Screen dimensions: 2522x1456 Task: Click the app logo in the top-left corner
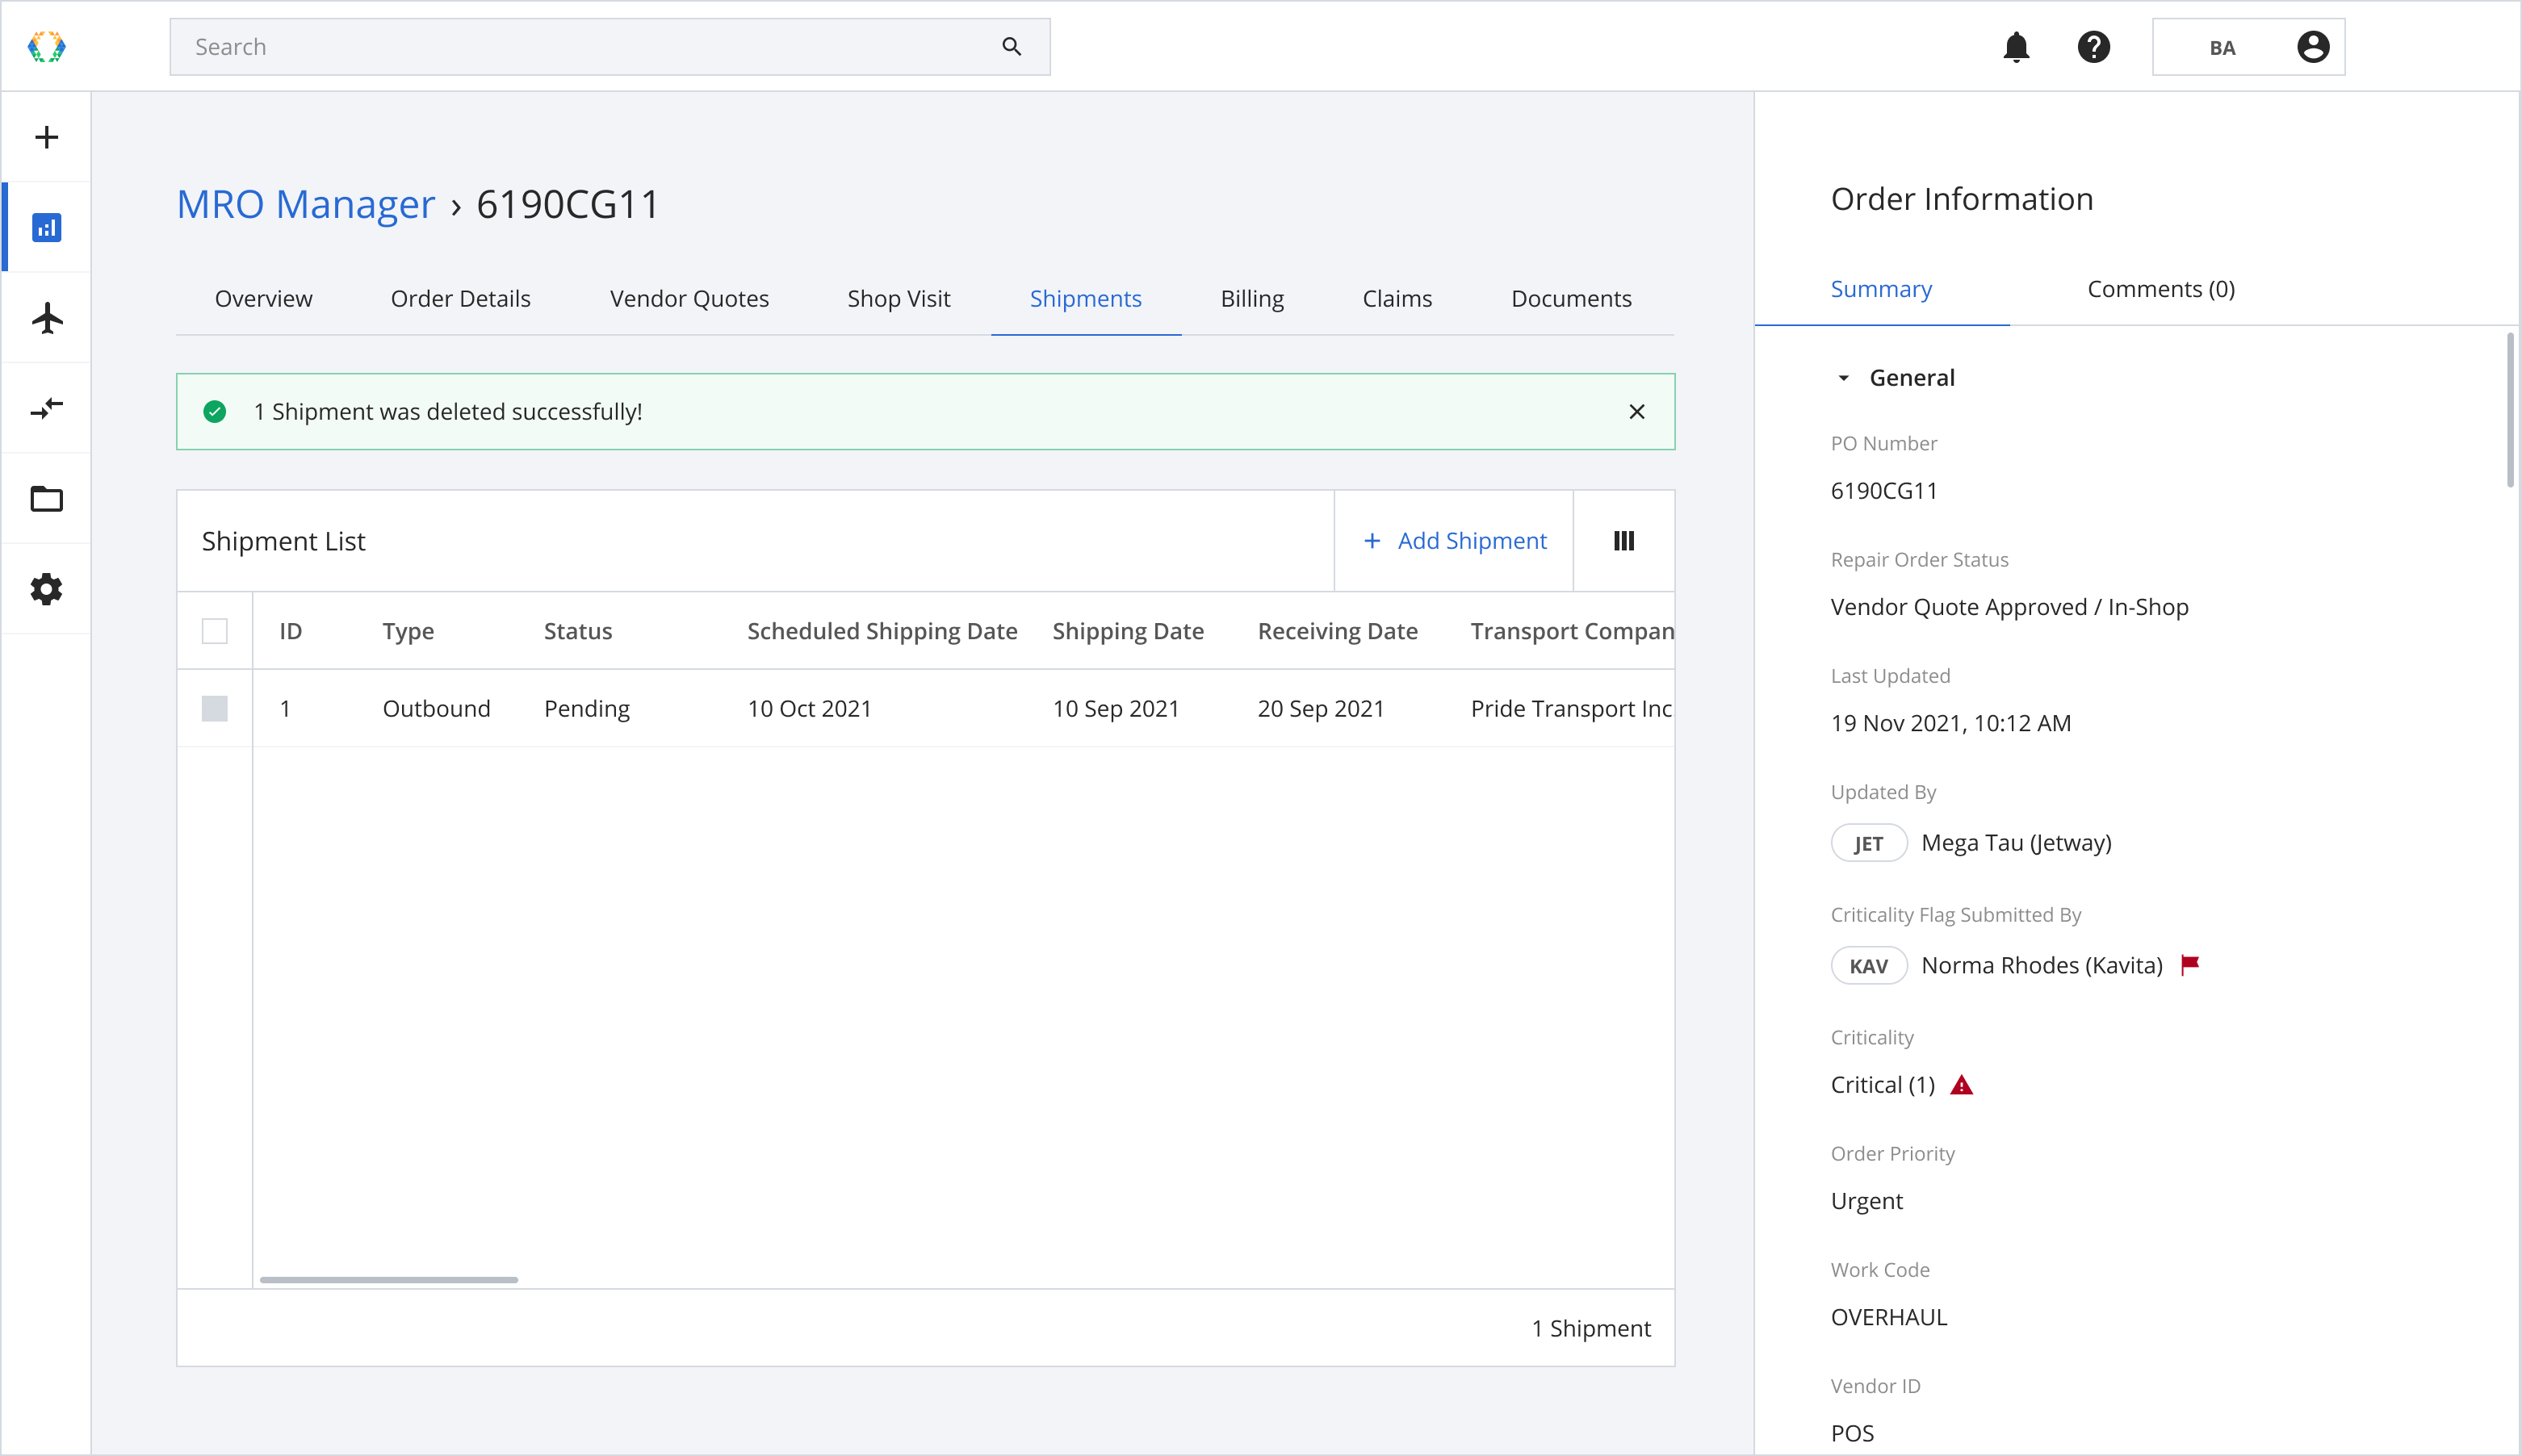click(46, 47)
